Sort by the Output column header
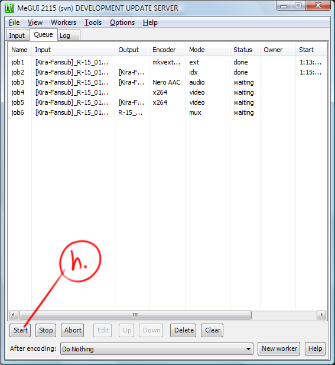The image size is (335, 365). coord(132,50)
